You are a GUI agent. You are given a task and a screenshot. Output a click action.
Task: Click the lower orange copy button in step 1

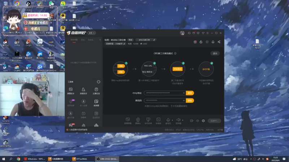click(x=121, y=72)
